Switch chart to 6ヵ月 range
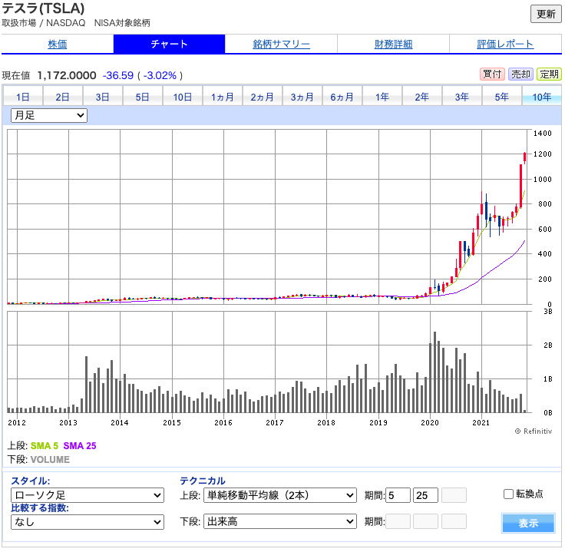565x552 pixels. pyautogui.click(x=342, y=97)
